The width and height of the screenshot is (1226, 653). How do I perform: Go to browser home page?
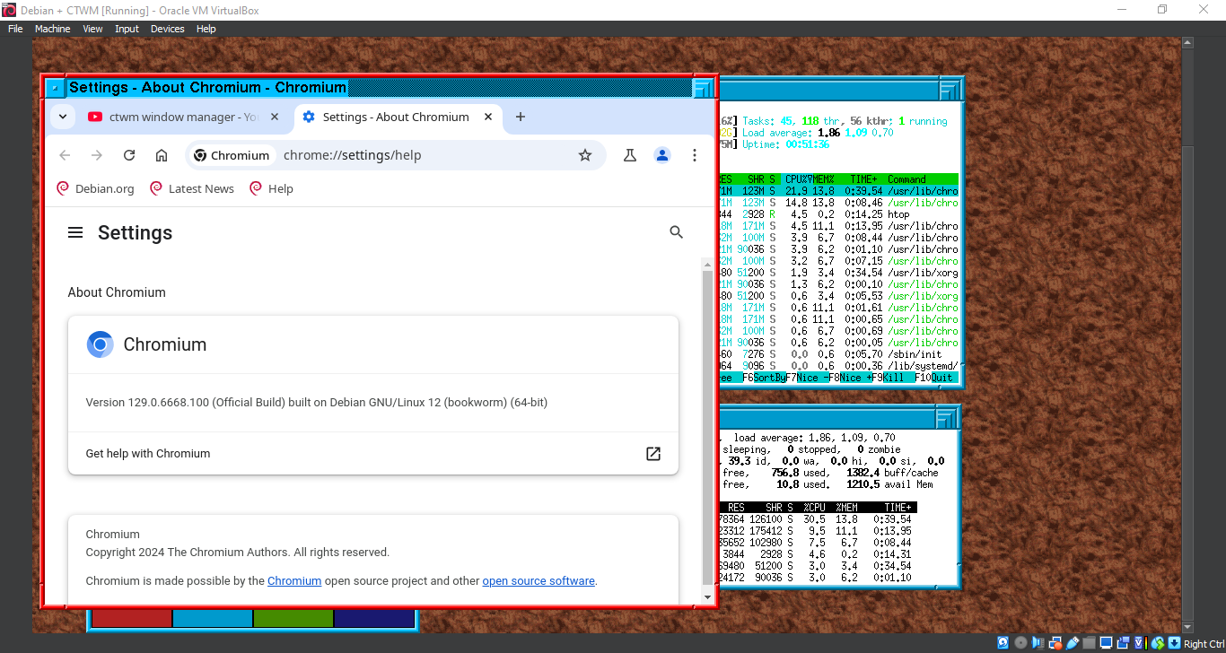[161, 155]
